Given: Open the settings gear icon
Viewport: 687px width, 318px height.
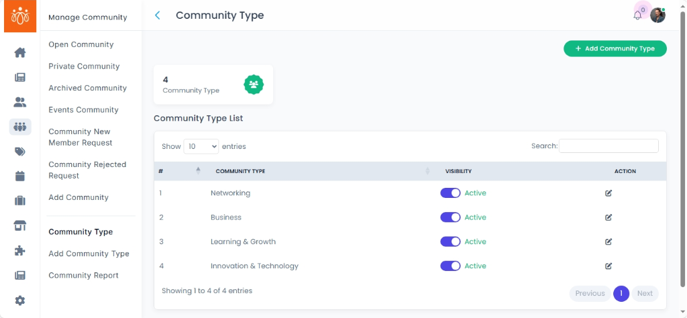Looking at the screenshot, I should (20, 301).
